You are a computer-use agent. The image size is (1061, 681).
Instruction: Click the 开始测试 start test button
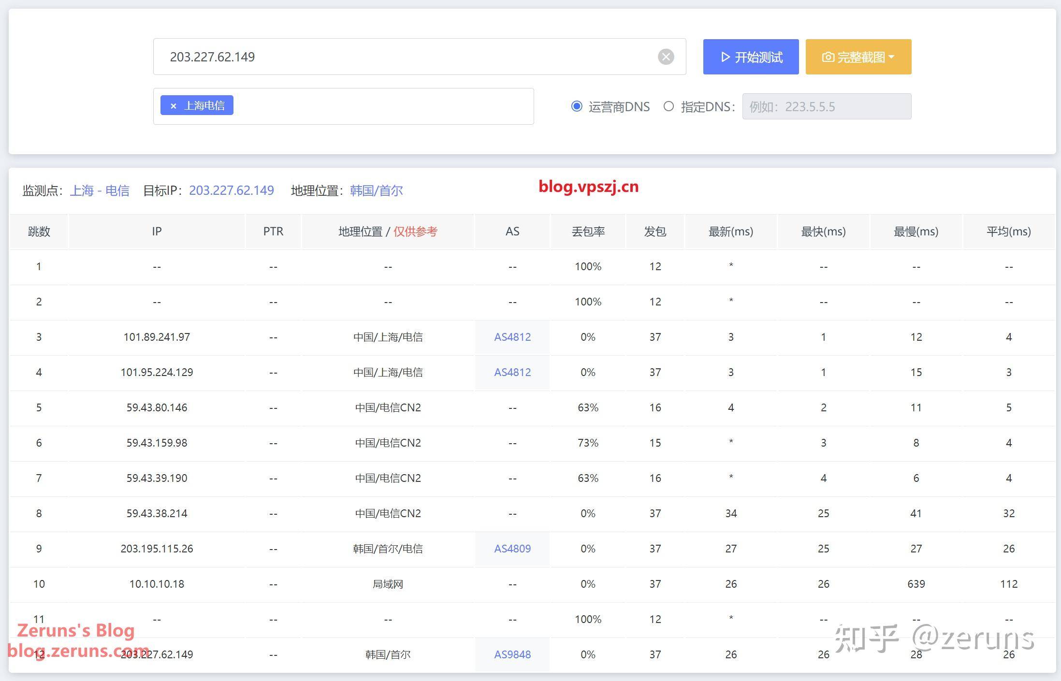(x=751, y=57)
